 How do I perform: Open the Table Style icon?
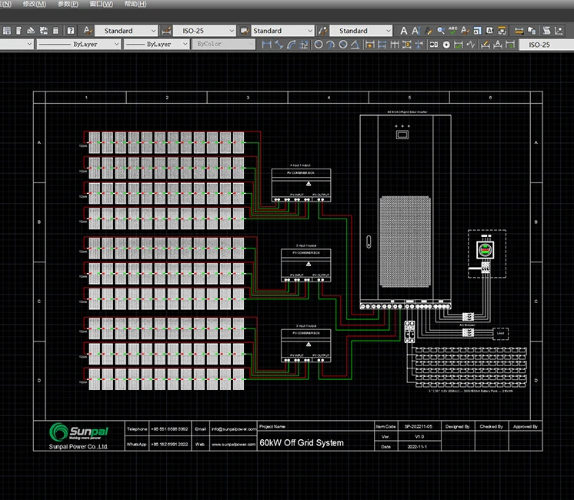tap(244, 30)
